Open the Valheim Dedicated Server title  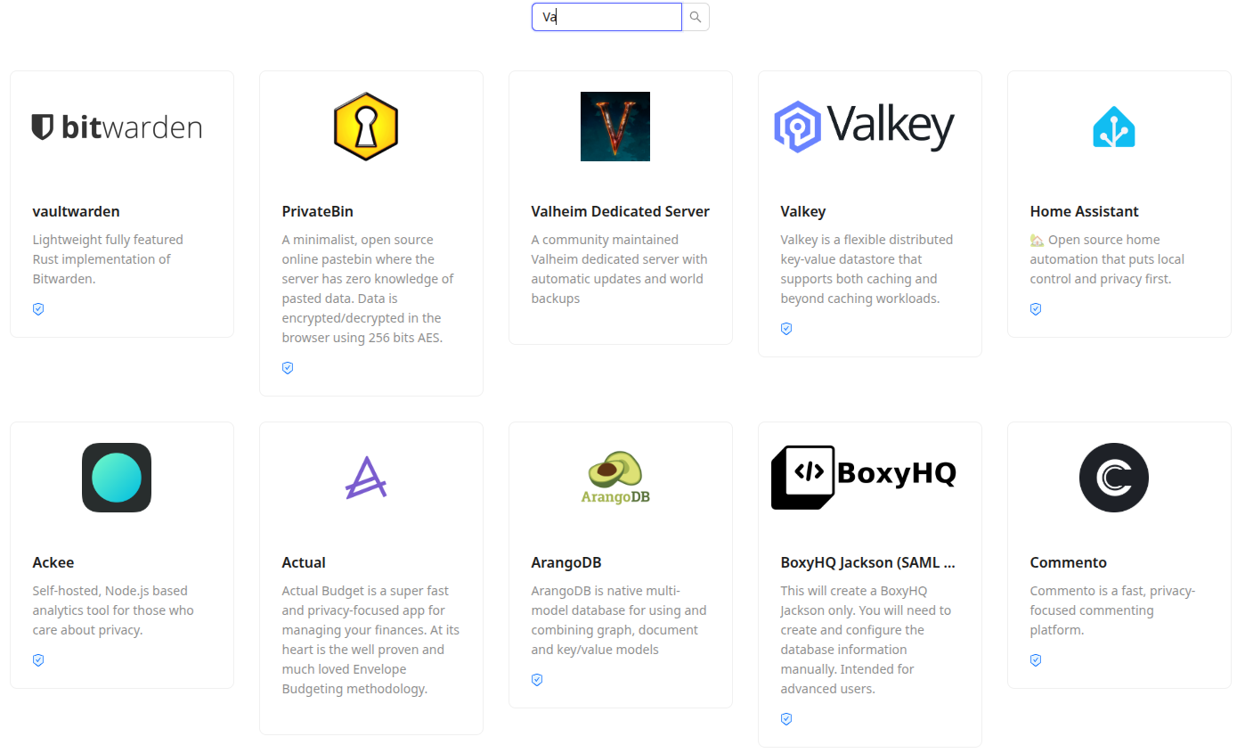click(x=620, y=211)
